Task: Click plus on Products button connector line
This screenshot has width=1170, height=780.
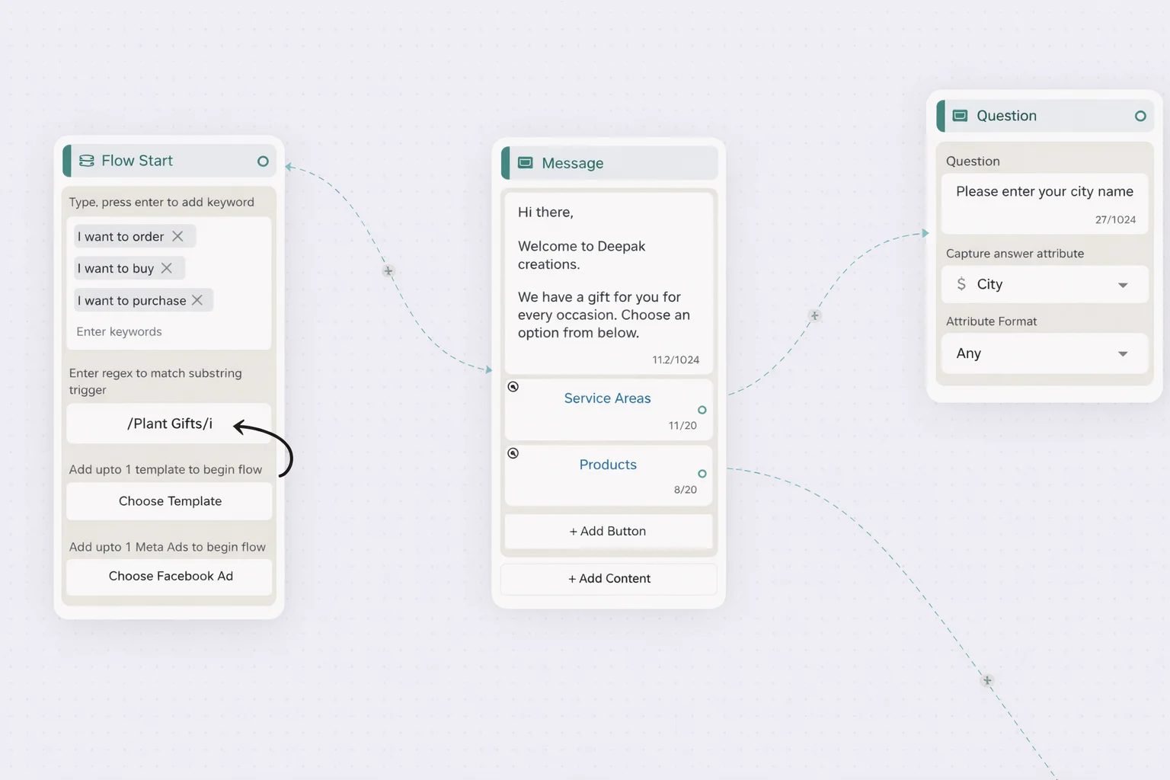Action: coord(987,680)
